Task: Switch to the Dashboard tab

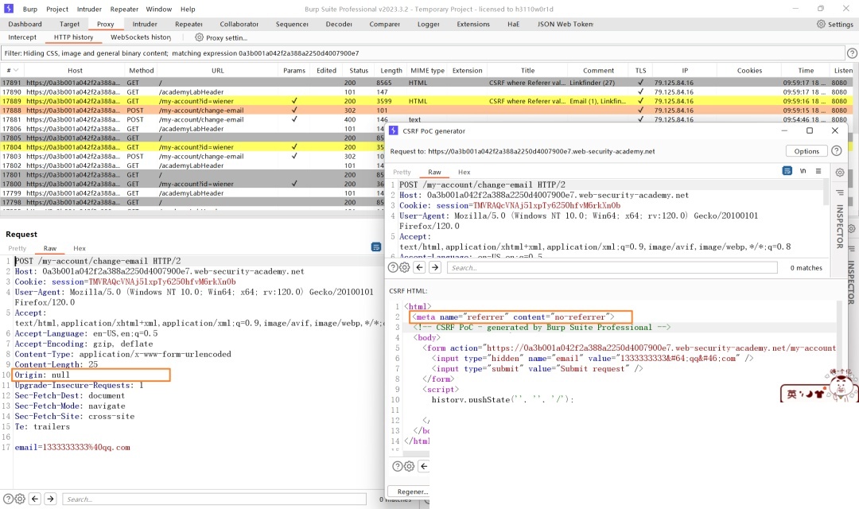Action: (x=25, y=24)
